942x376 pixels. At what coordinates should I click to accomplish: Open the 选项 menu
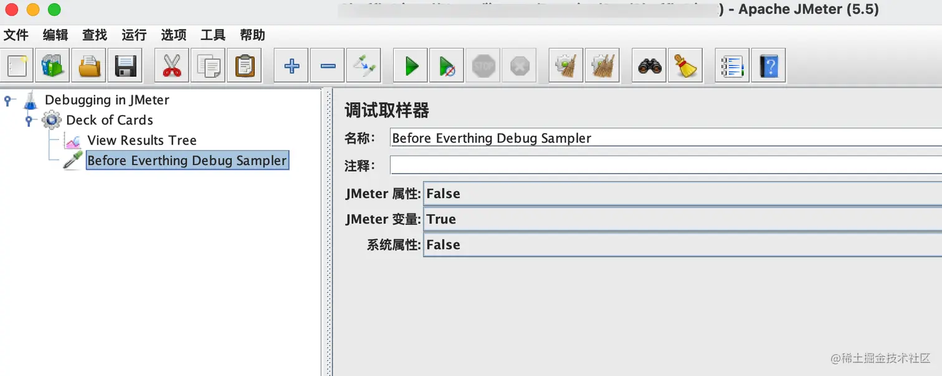(x=173, y=35)
